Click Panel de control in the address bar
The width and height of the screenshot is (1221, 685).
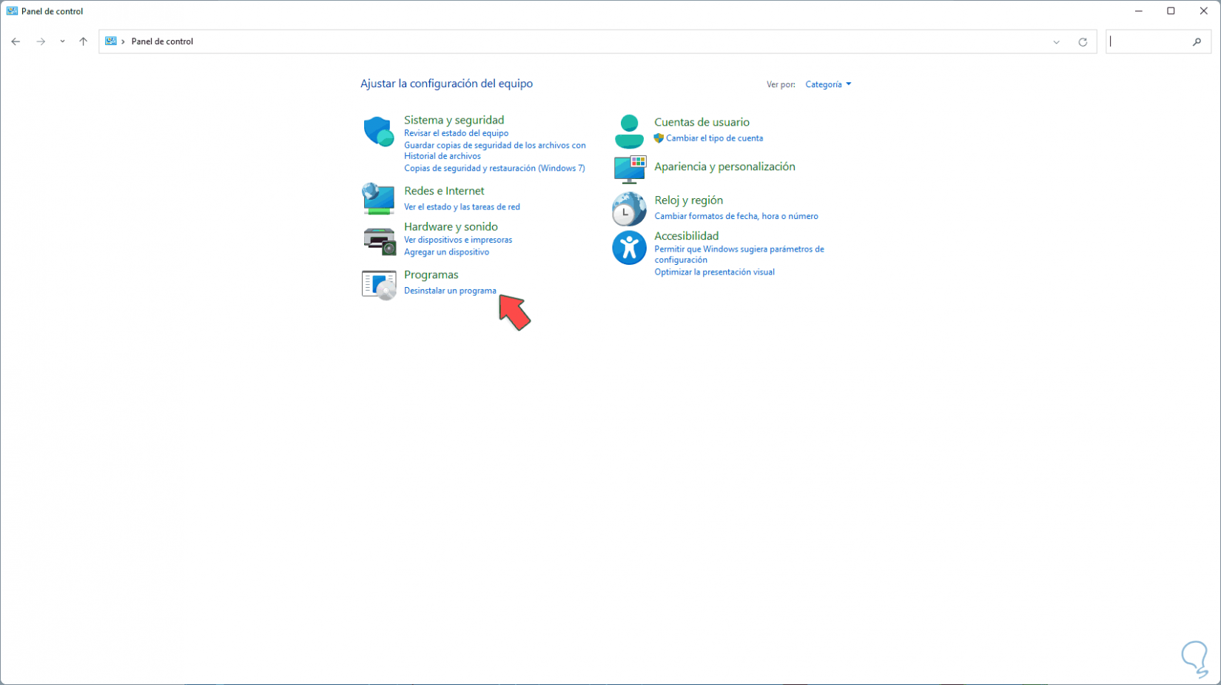point(162,41)
